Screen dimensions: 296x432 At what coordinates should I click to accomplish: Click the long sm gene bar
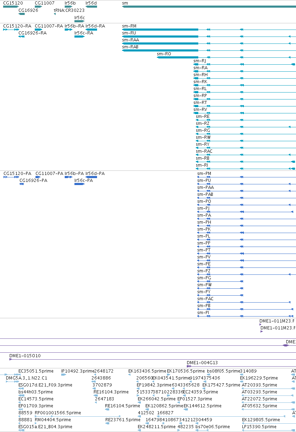click(209, 7)
